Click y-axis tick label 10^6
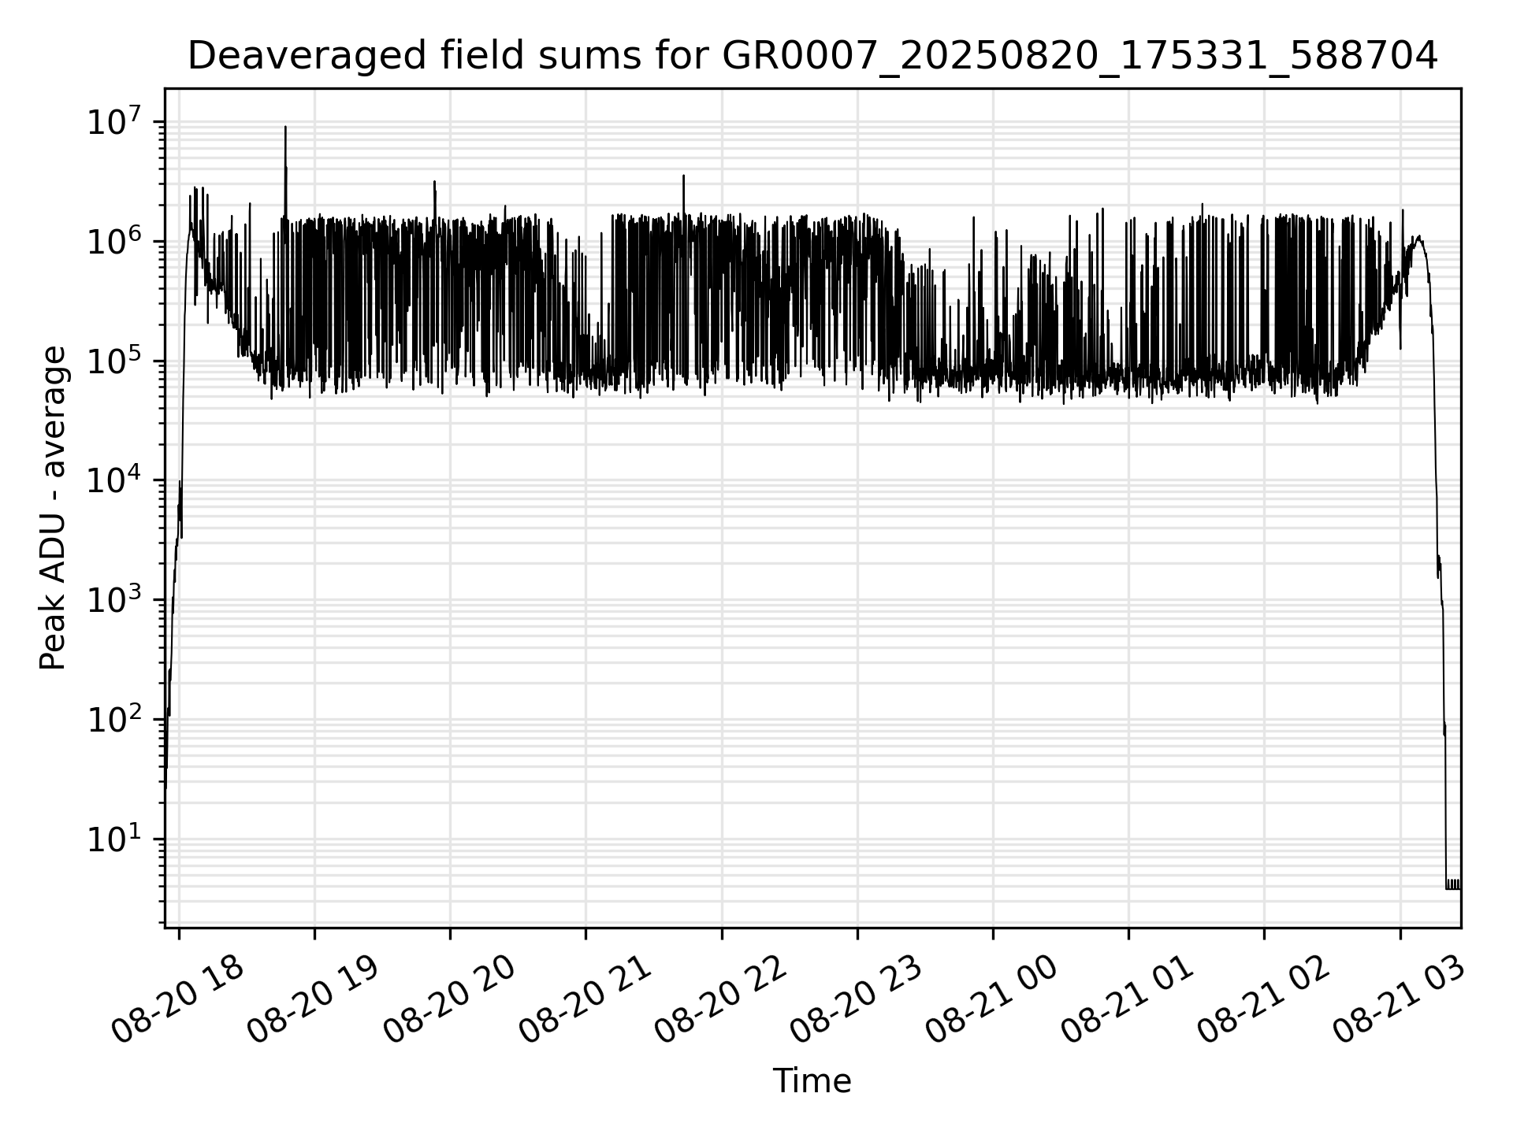This screenshot has width=1513, height=1134. [x=115, y=241]
